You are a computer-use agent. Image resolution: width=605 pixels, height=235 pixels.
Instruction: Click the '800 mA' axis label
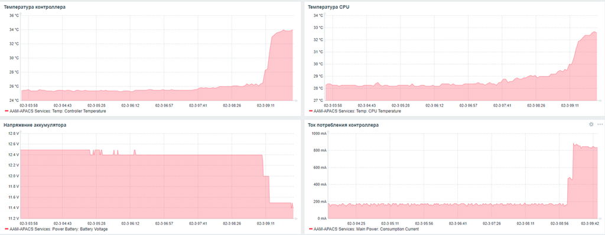click(x=320, y=150)
